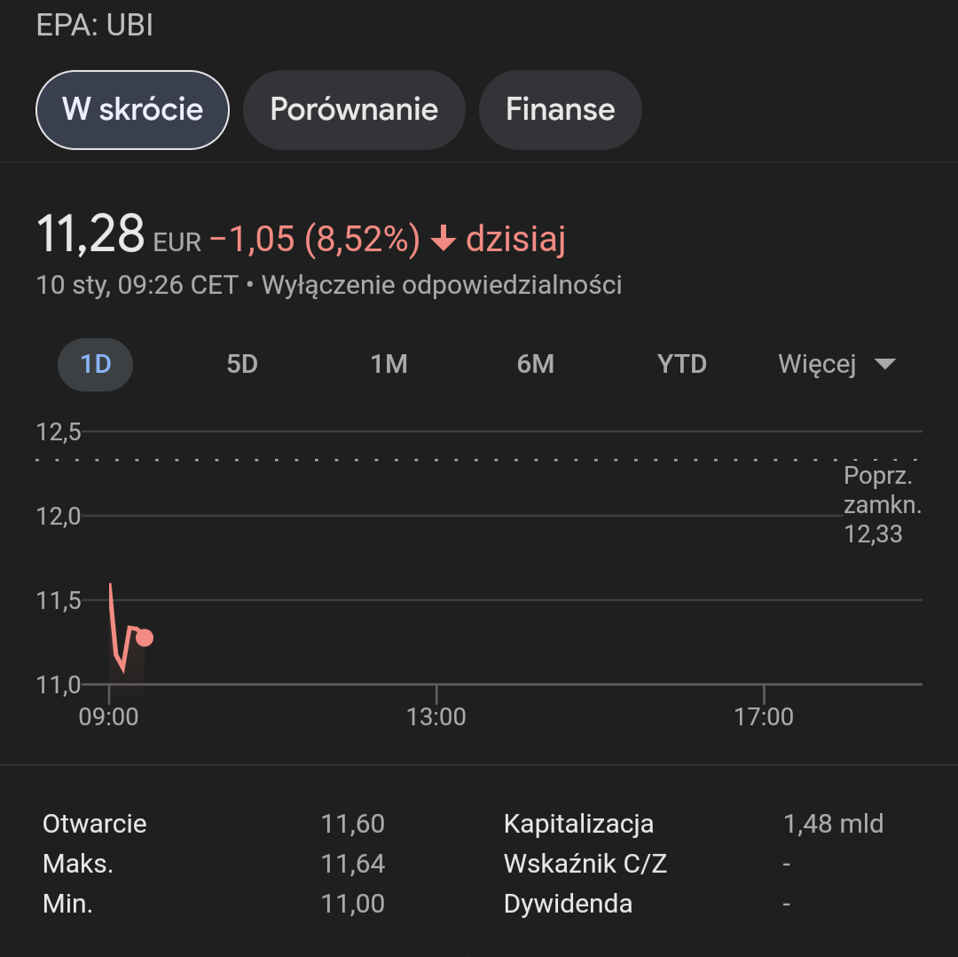Switch to the W skrócie tab
This screenshot has width=958, height=957.
click(x=132, y=110)
